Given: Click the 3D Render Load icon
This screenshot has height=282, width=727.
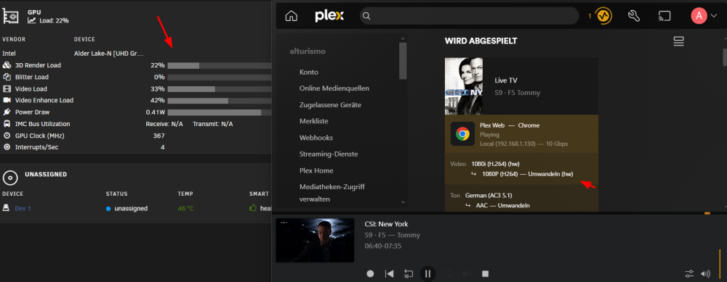Looking at the screenshot, I should click(x=7, y=65).
